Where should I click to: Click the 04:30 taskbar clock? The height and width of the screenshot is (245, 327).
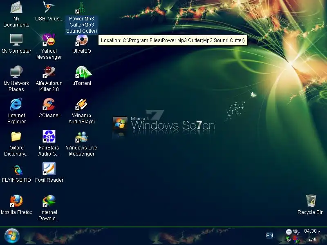312,231
